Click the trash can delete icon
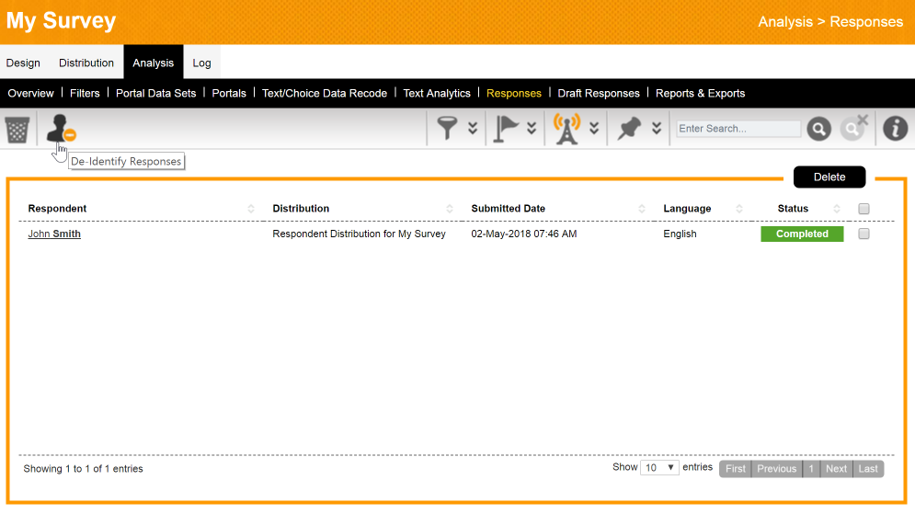The height and width of the screenshot is (514, 915). 17,129
